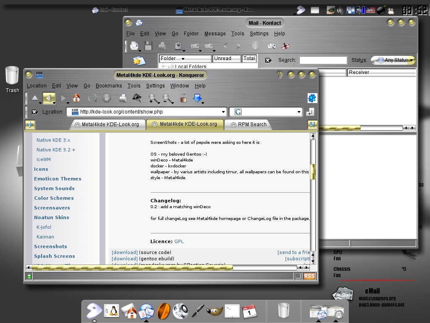The image size is (430, 323).
Task: Toggle status bar view checkbox in Konqueror
Action: [298, 276]
